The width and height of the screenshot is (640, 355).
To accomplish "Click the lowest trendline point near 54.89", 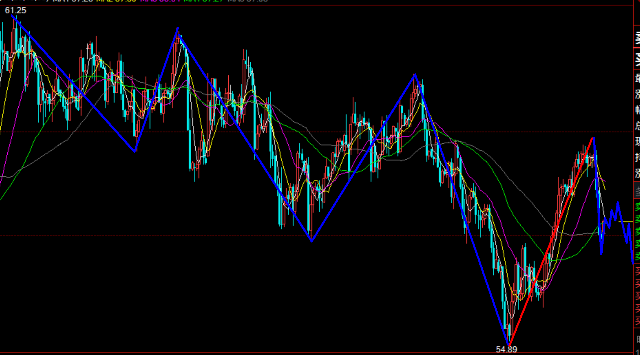I will tap(508, 345).
